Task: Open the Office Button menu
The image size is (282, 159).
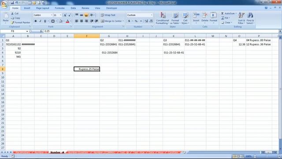Action: pyautogui.click(x=4, y=4)
